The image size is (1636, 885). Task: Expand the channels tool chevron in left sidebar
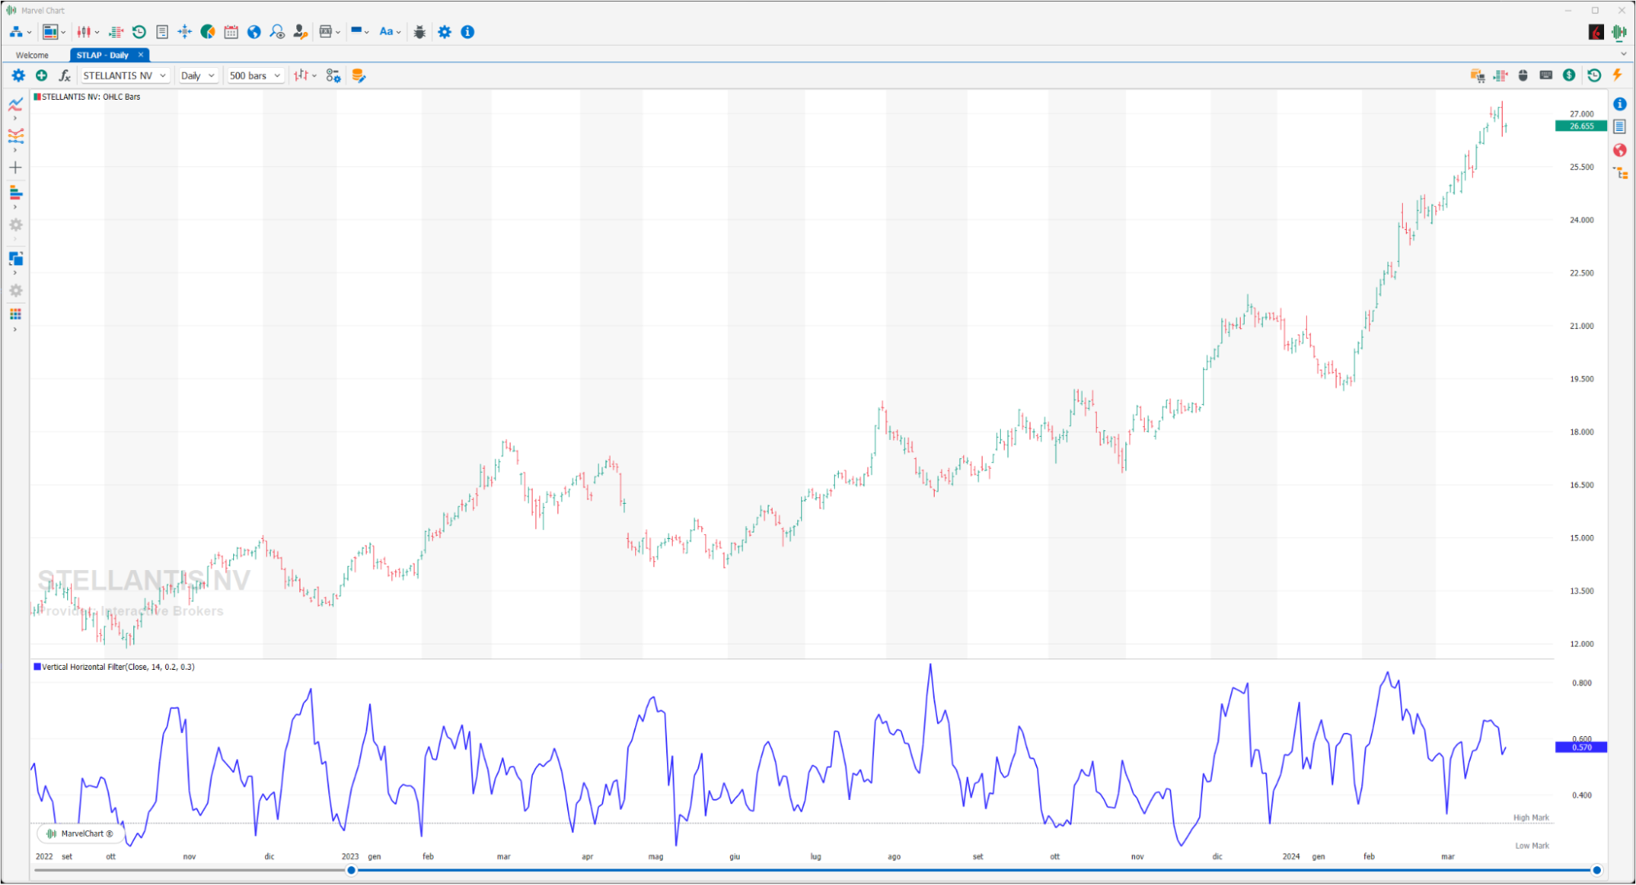[16, 150]
